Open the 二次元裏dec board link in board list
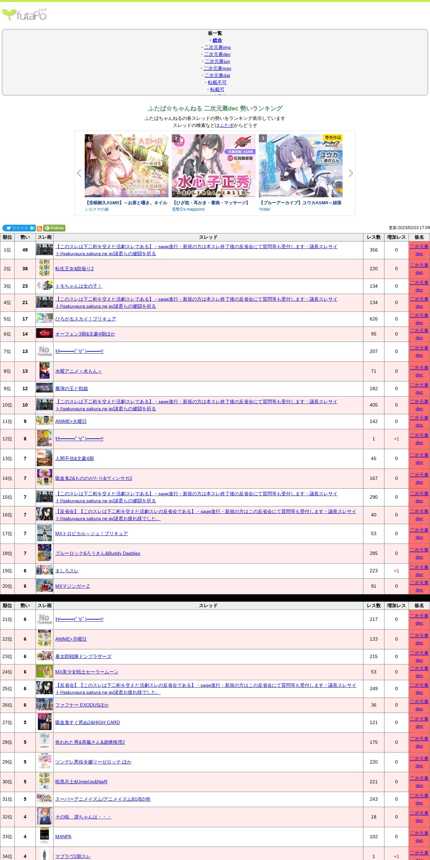Viewport: 430px width, 860px height. point(217,54)
